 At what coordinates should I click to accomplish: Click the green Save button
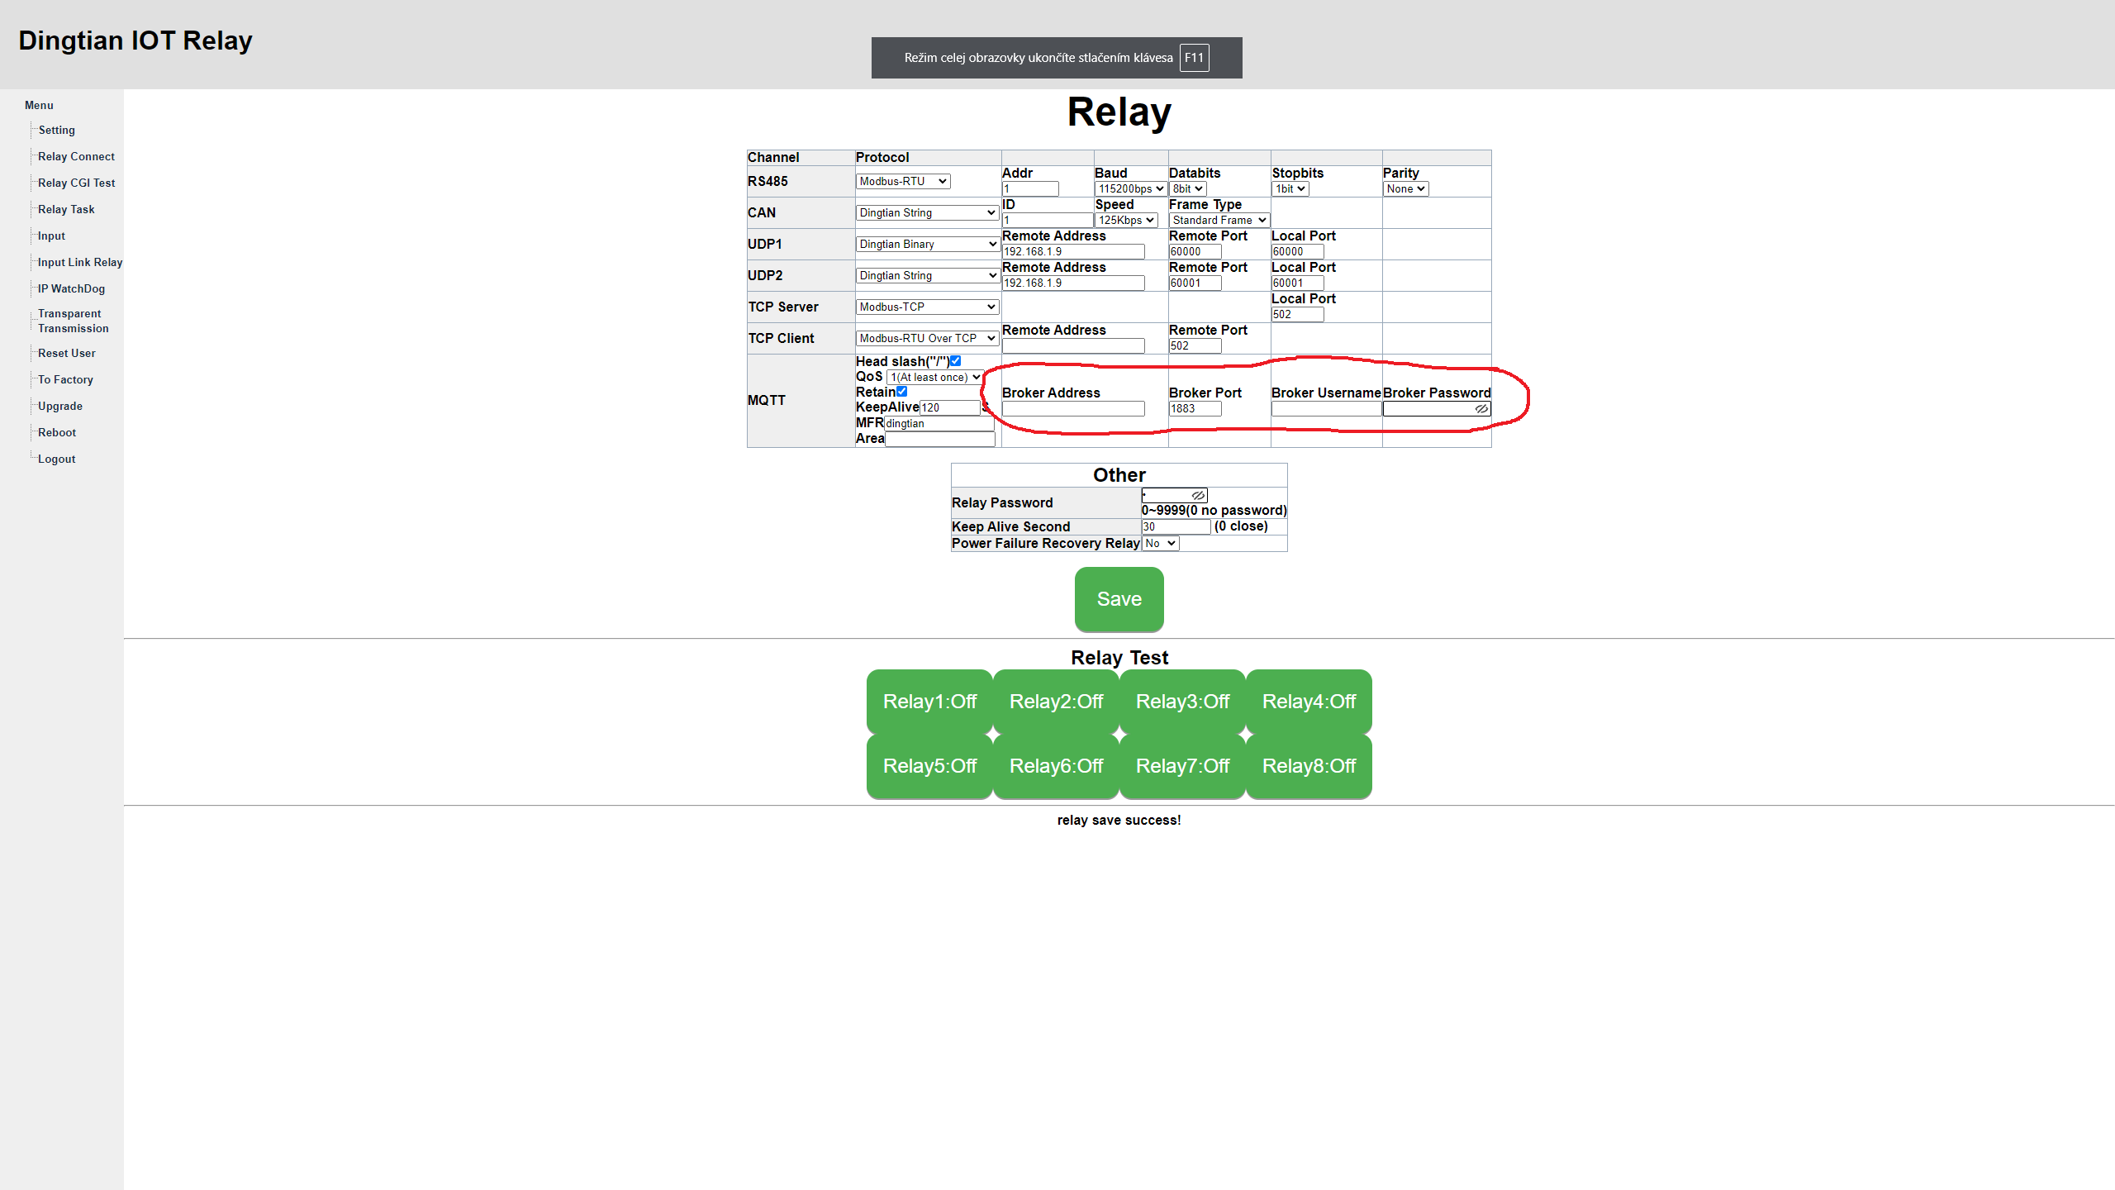coord(1119,599)
